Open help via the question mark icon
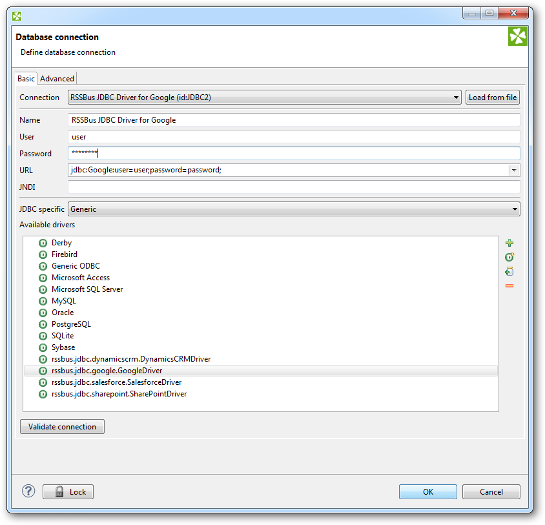545x525 pixels. (x=28, y=491)
